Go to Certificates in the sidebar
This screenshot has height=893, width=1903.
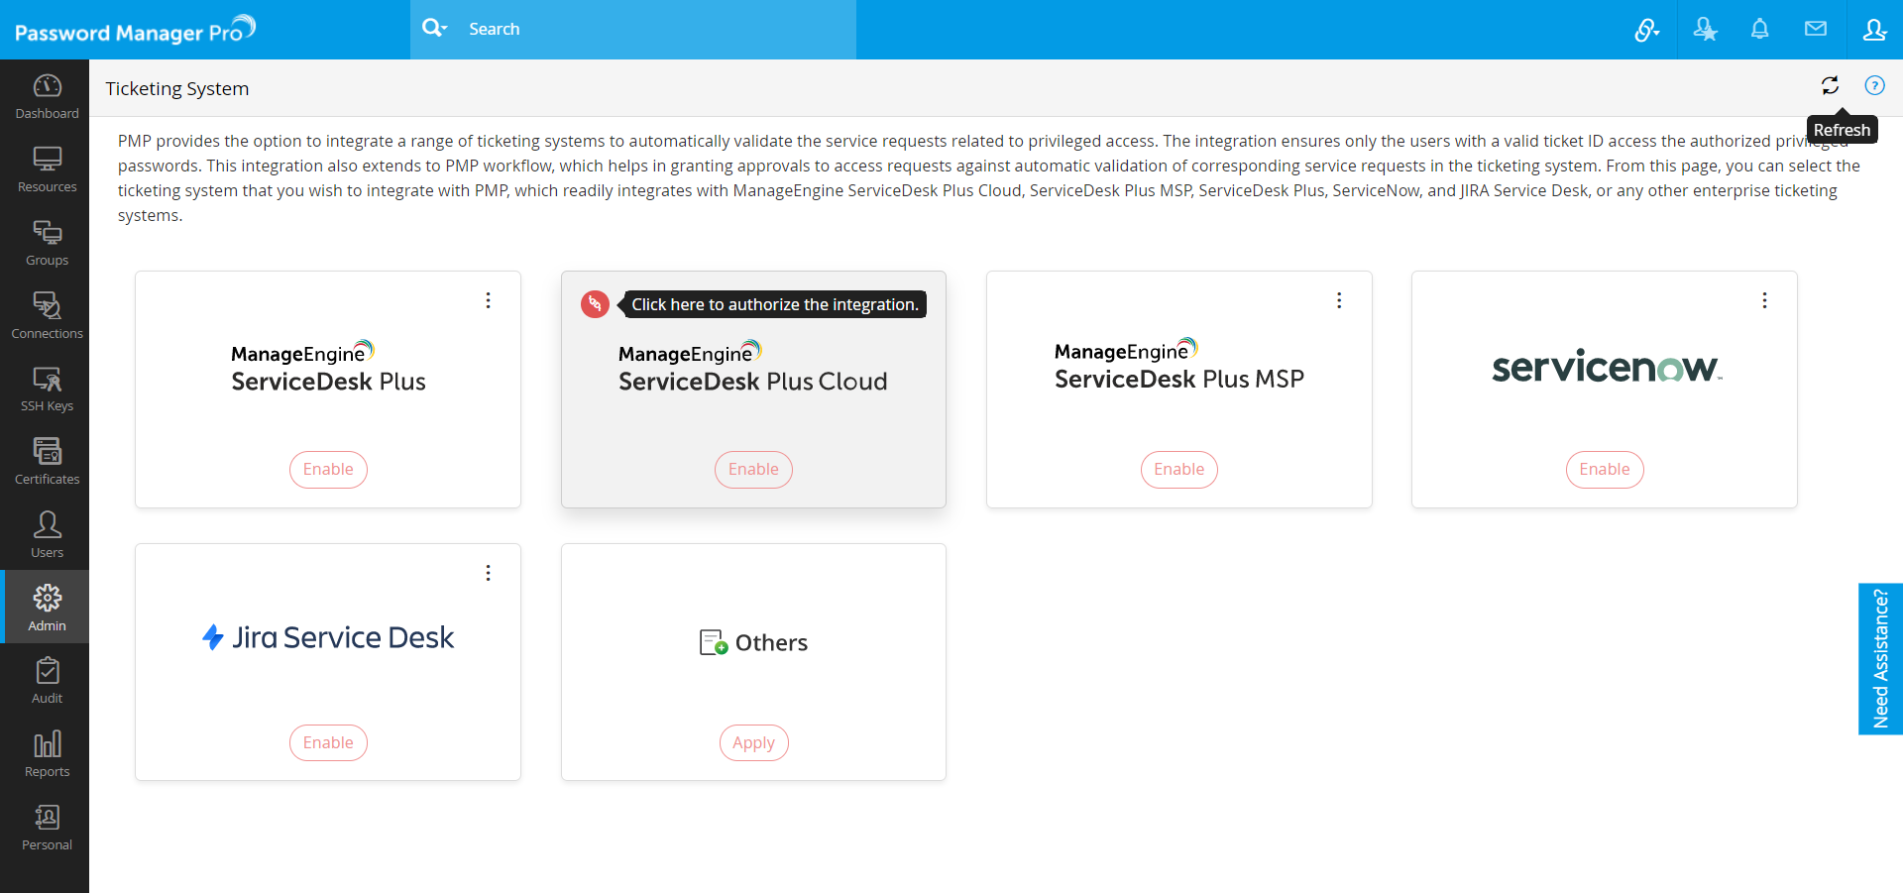point(47,462)
